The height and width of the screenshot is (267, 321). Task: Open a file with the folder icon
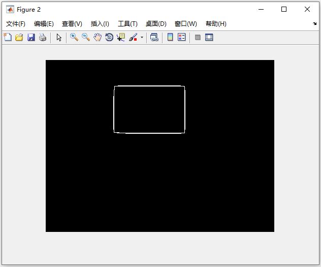pos(19,38)
